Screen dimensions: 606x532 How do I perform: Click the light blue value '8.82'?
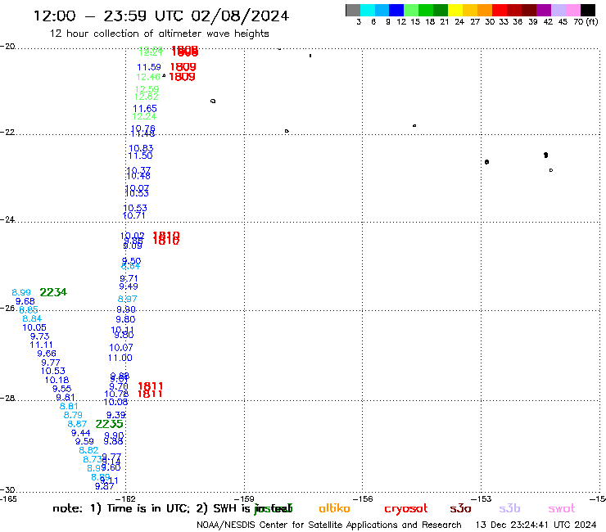88,450
